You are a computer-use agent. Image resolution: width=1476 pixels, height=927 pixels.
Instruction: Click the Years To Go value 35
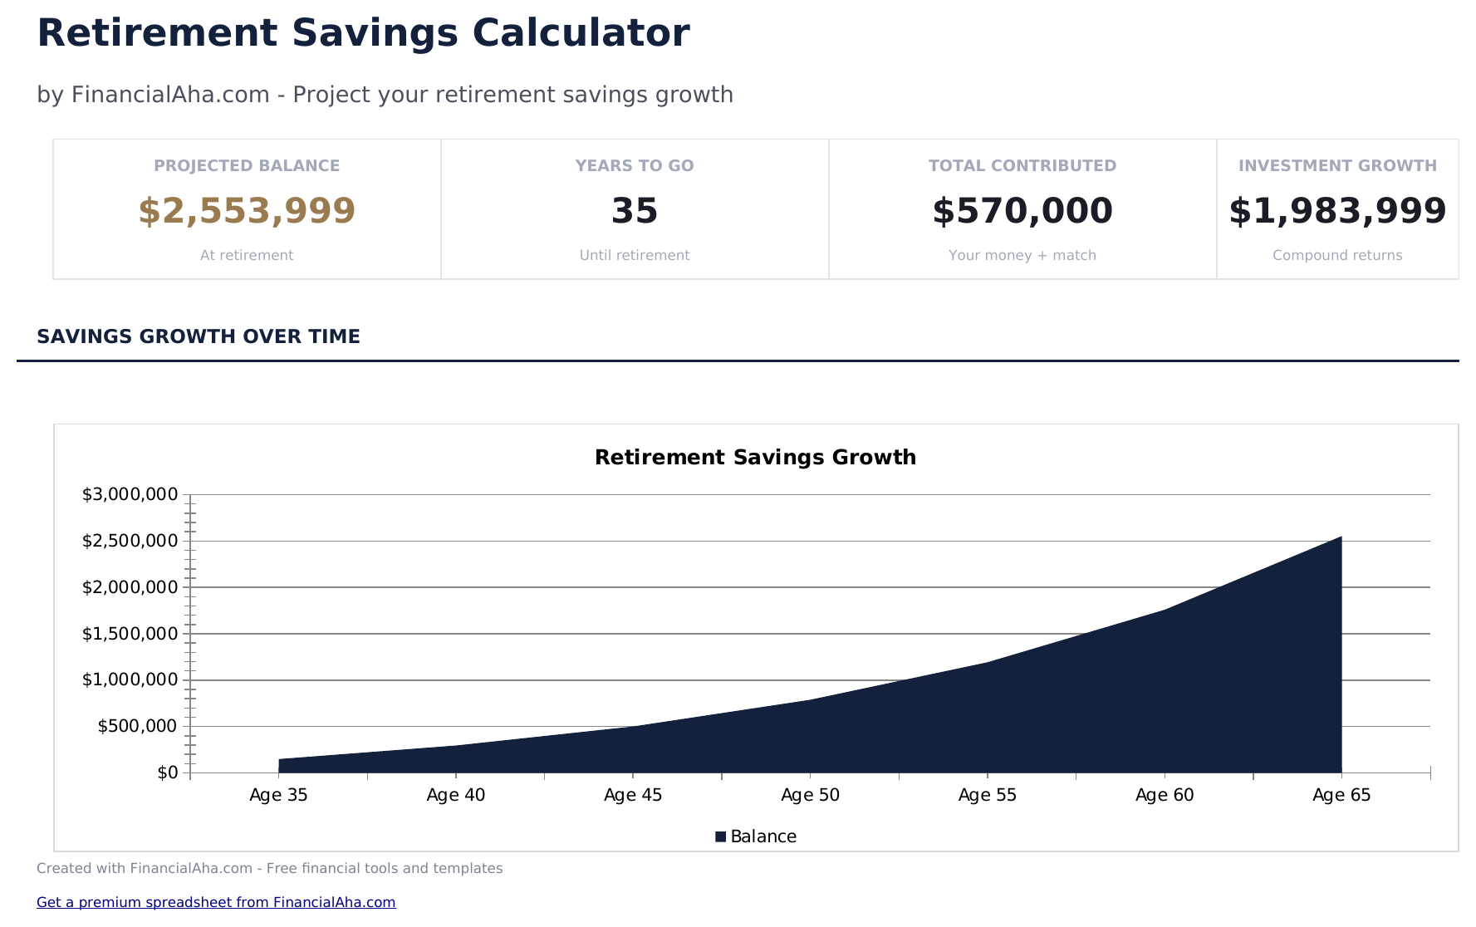pos(635,211)
